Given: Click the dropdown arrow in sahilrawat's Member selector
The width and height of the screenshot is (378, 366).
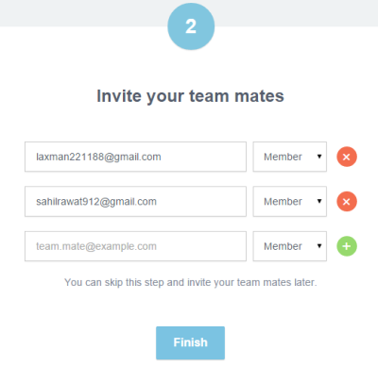Looking at the screenshot, I should 319,201.
